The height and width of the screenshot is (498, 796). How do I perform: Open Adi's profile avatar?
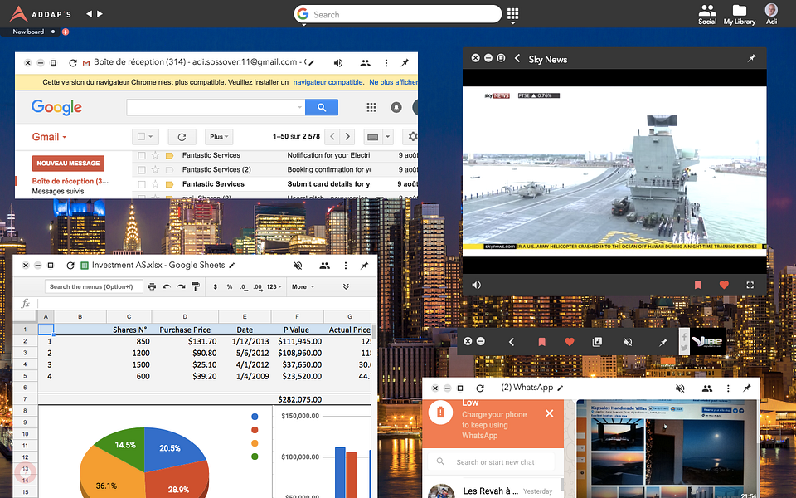pos(771,11)
